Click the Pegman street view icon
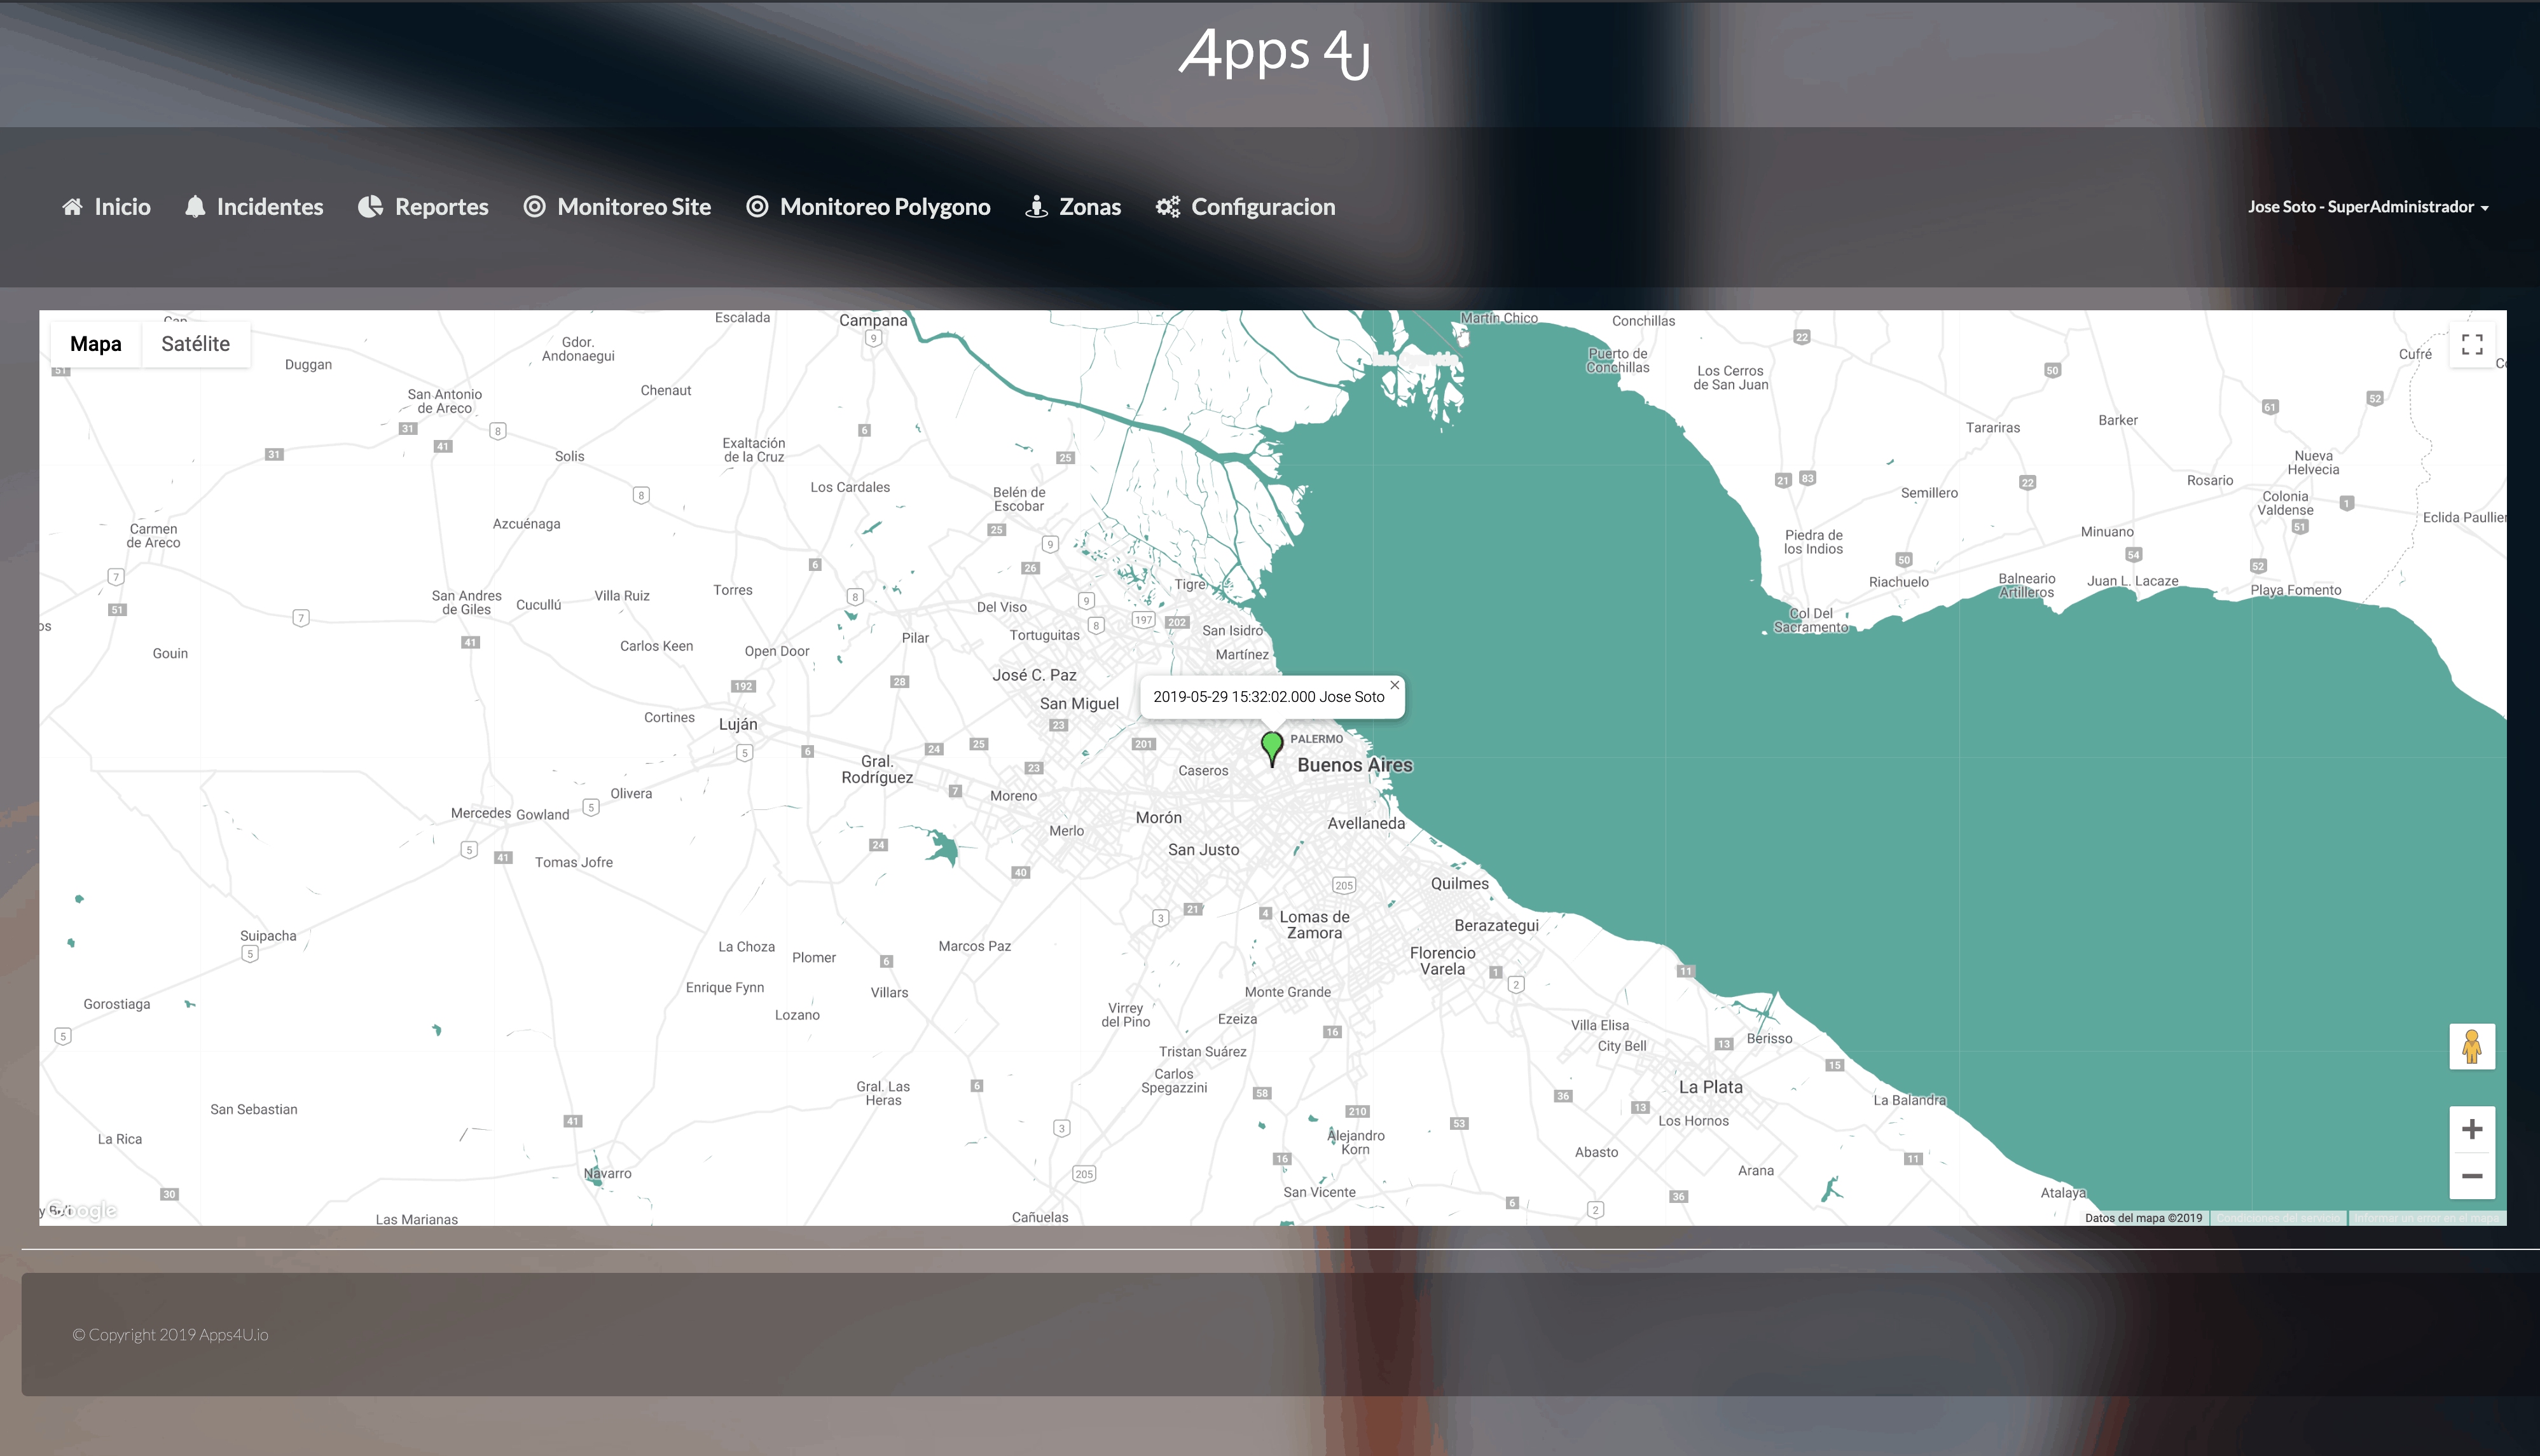The width and height of the screenshot is (2540, 1456). [2472, 1047]
